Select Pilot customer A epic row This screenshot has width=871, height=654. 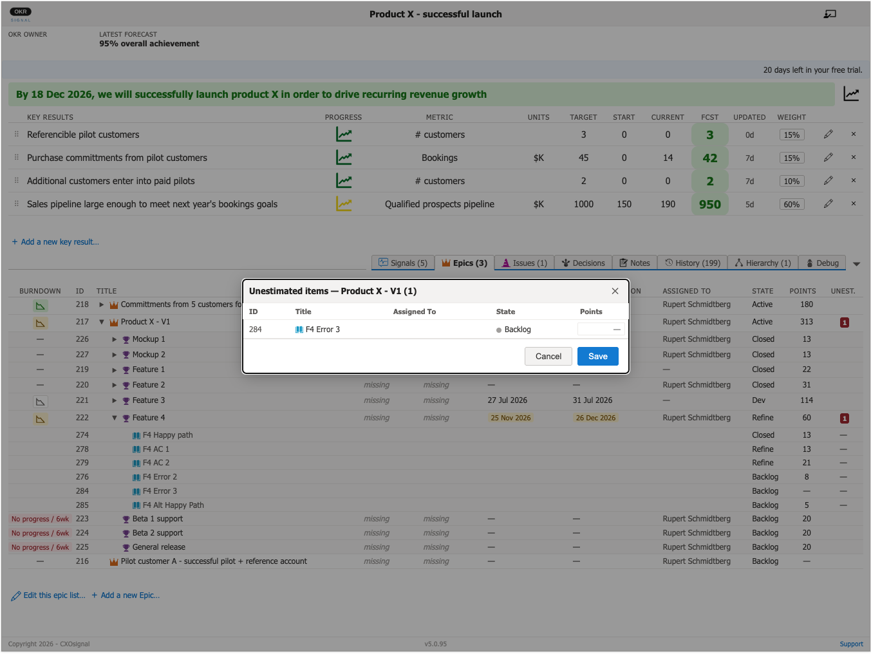pyautogui.click(x=436, y=561)
